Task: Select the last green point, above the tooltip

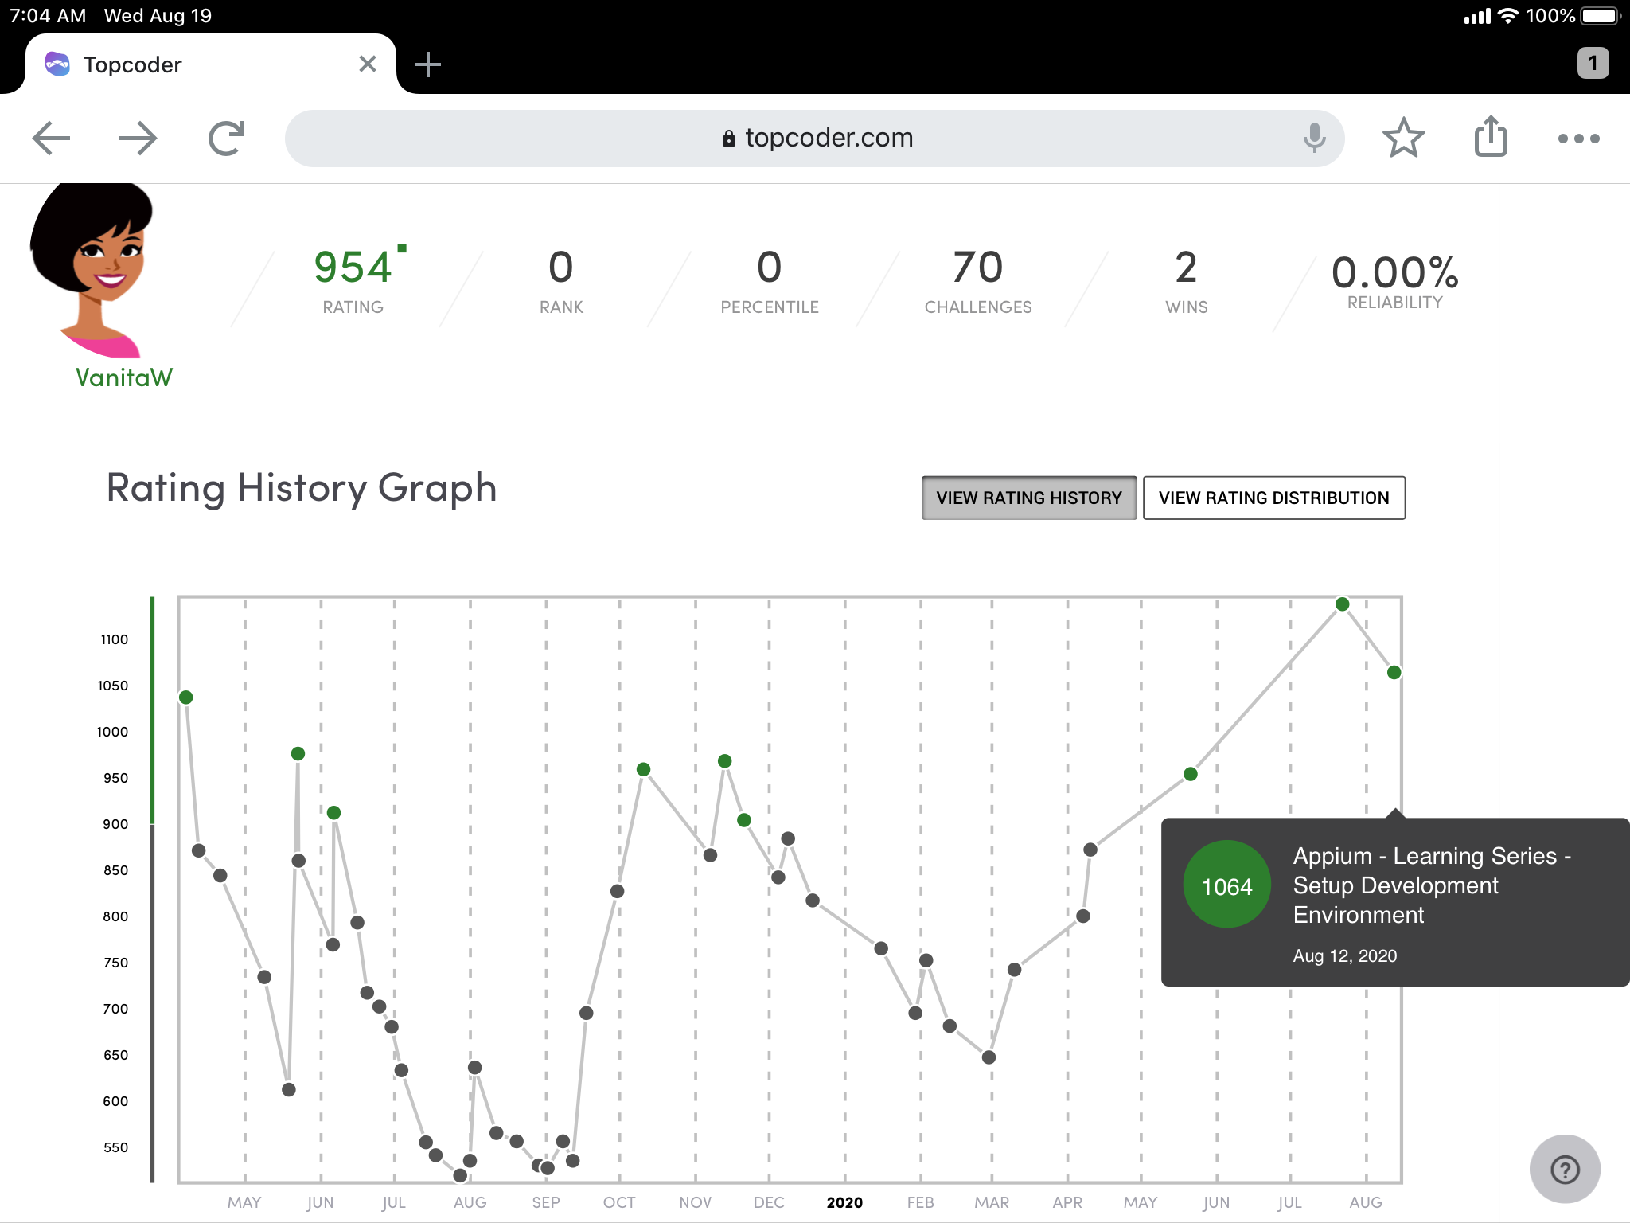Action: (1394, 673)
